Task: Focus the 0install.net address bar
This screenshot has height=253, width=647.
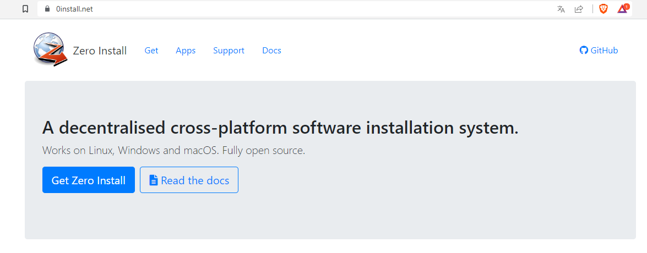Action: (x=275, y=9)
